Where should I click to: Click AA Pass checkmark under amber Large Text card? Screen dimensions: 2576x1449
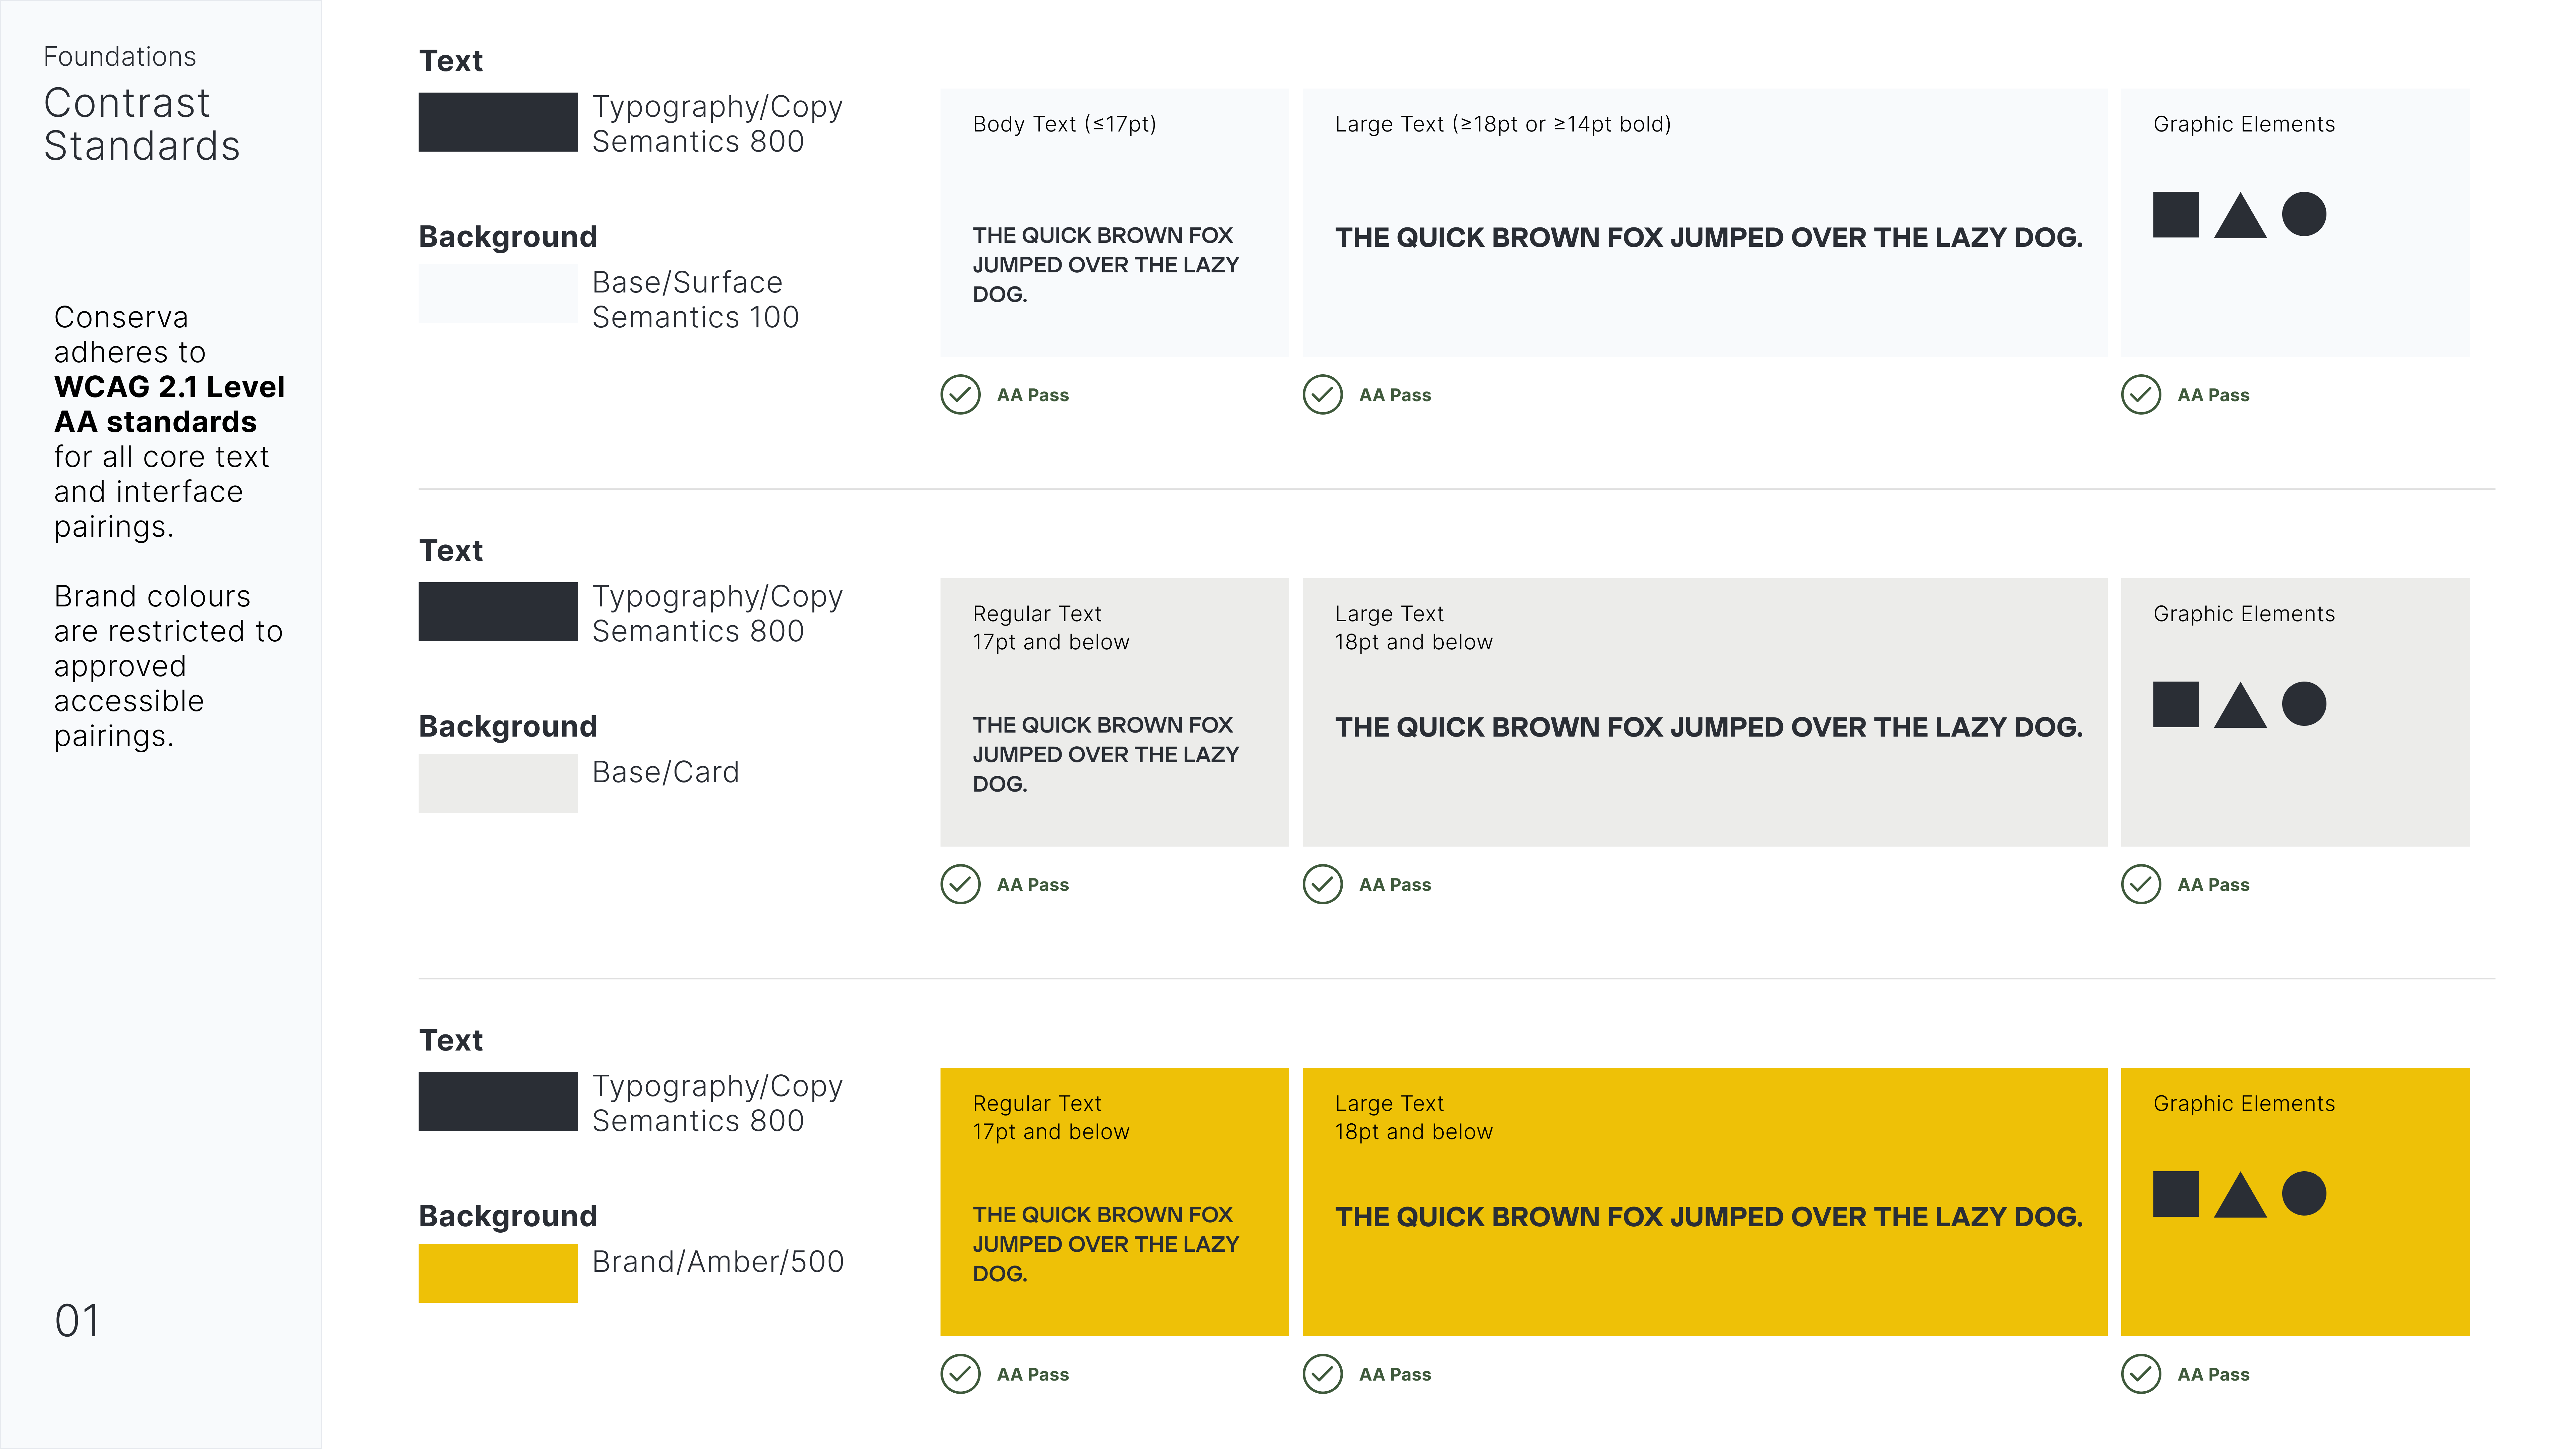(x=1322, y=1374)
